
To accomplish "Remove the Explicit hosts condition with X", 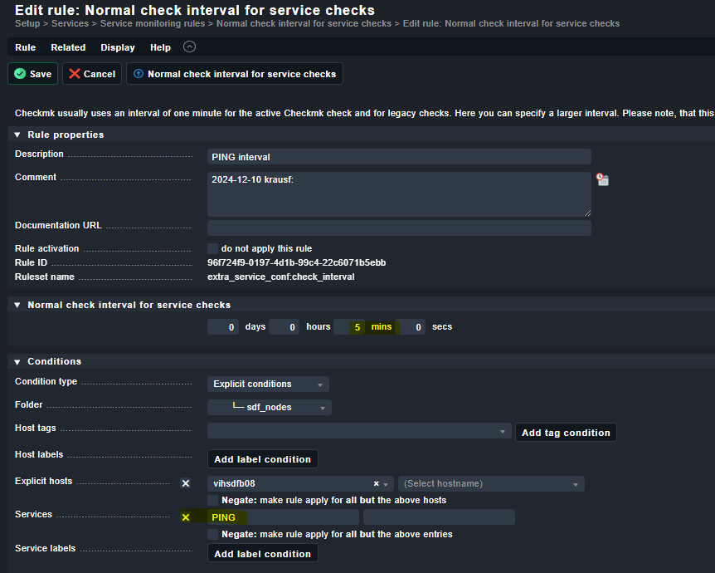I will click(186, 483).
